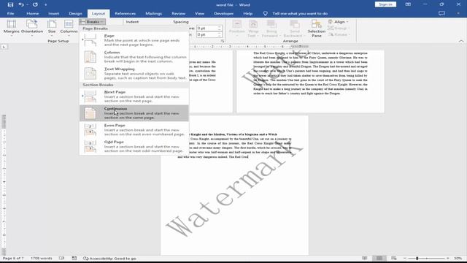This screenshot has height=263, width=467.
Task: Open Customize Quick Access Toolbar arrow
Action: pos(45,5)
